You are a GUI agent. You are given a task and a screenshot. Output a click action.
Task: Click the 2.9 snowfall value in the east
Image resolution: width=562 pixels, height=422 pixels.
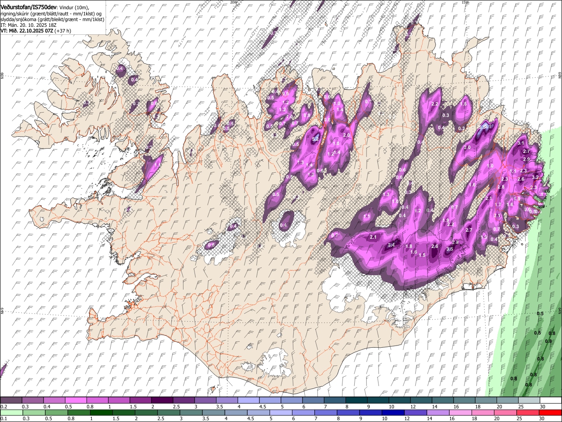[526, 159]
